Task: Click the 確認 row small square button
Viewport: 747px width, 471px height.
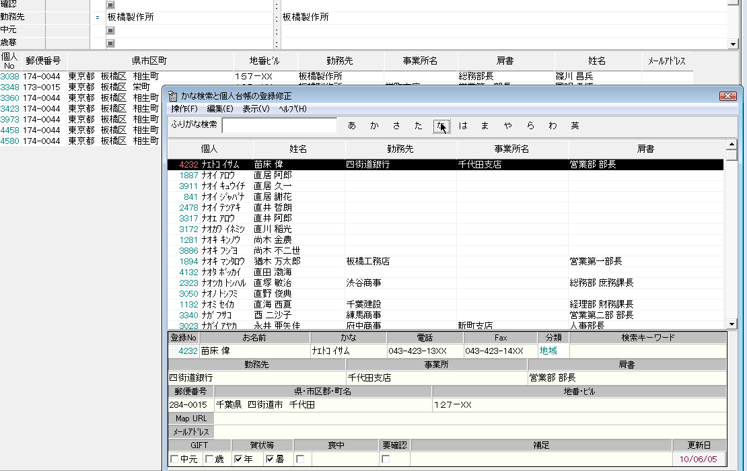Action: [x=110, y=5]
